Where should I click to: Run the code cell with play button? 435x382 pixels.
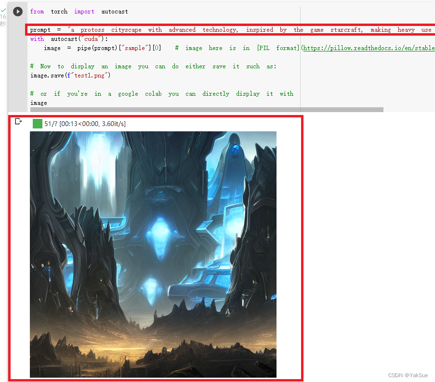pyautogui.click(x=18, y=12)
